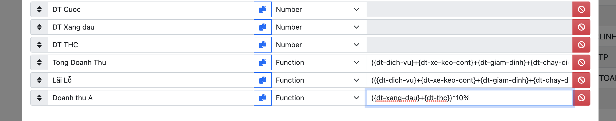The height and width of the screenshot is (121, 616).
Task: Edit the Doanh thu A formula field
Action: (x=469, y=98)
